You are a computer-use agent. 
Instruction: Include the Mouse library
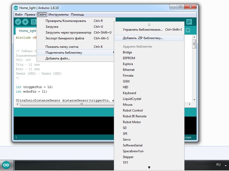(x=149, y=105)
